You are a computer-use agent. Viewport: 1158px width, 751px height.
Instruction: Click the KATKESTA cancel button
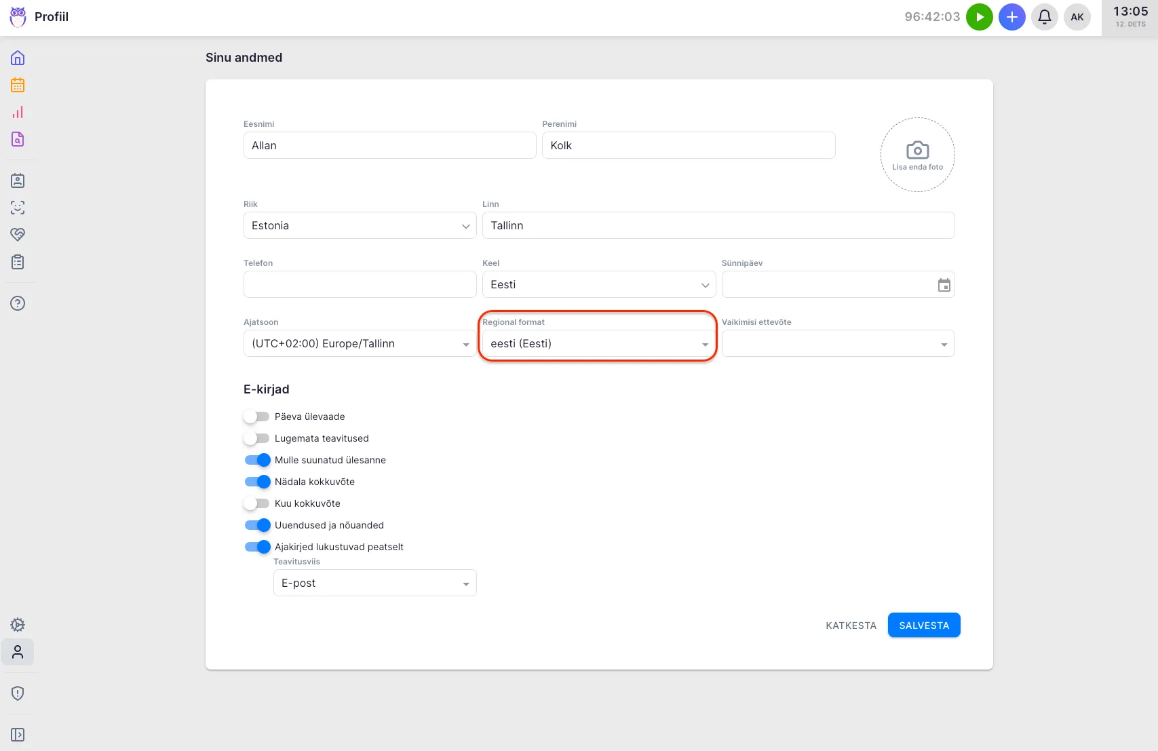[851, 625]
